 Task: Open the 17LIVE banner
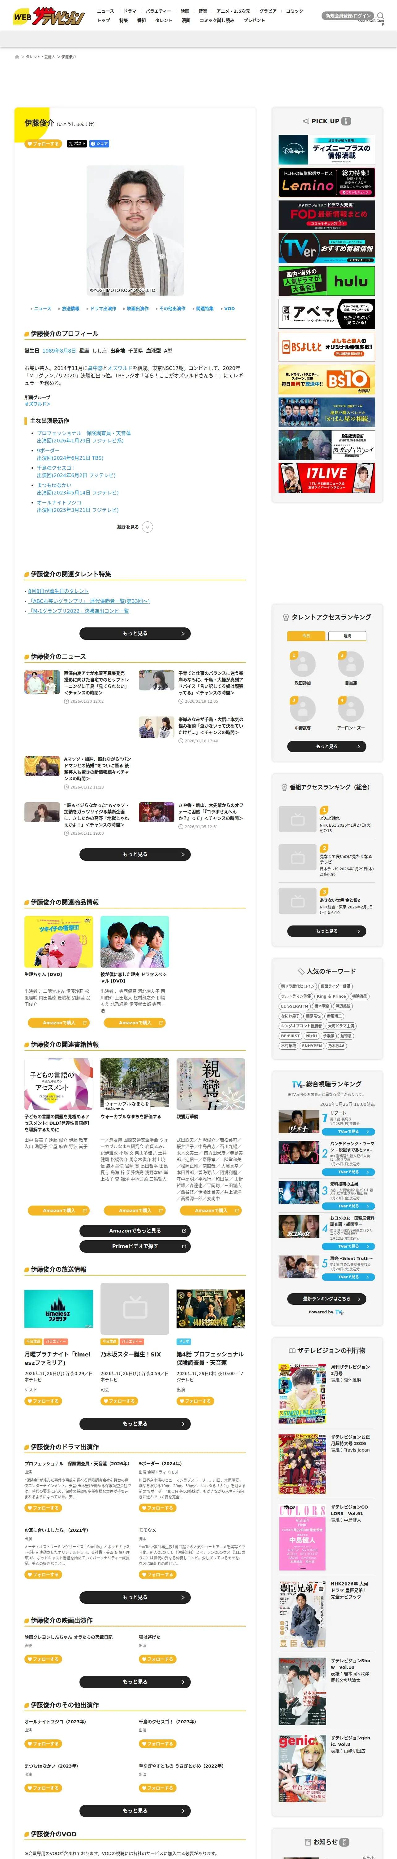[x=327, y=478]
